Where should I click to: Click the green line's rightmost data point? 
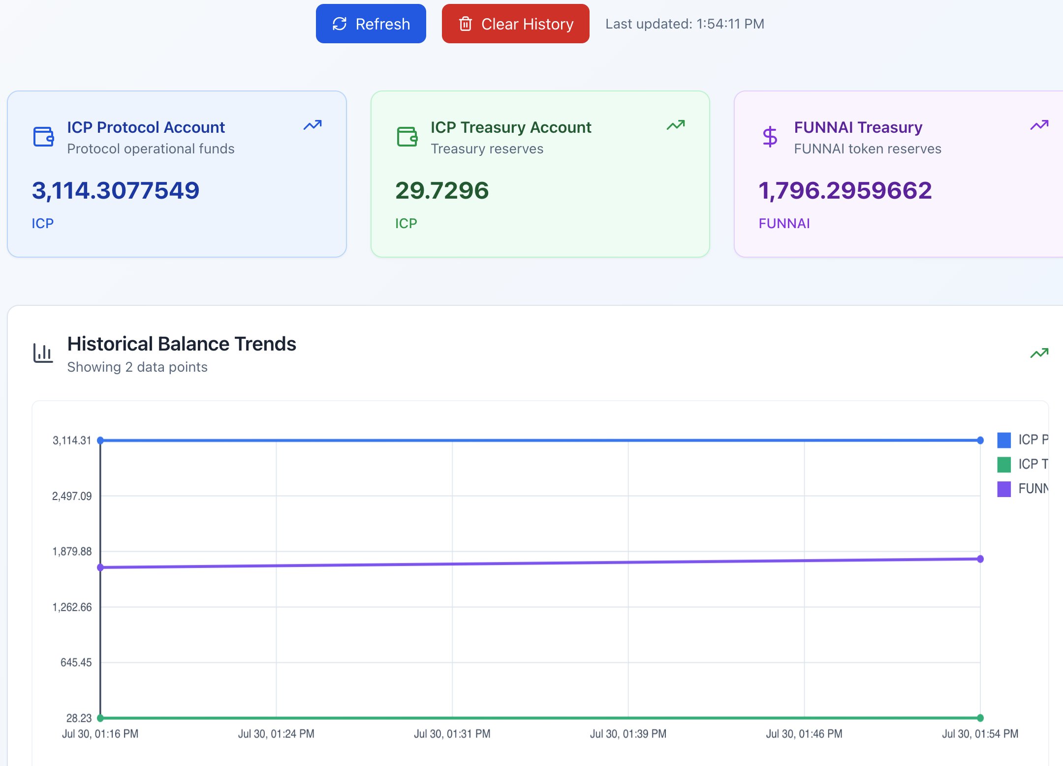tap(980, 718)
